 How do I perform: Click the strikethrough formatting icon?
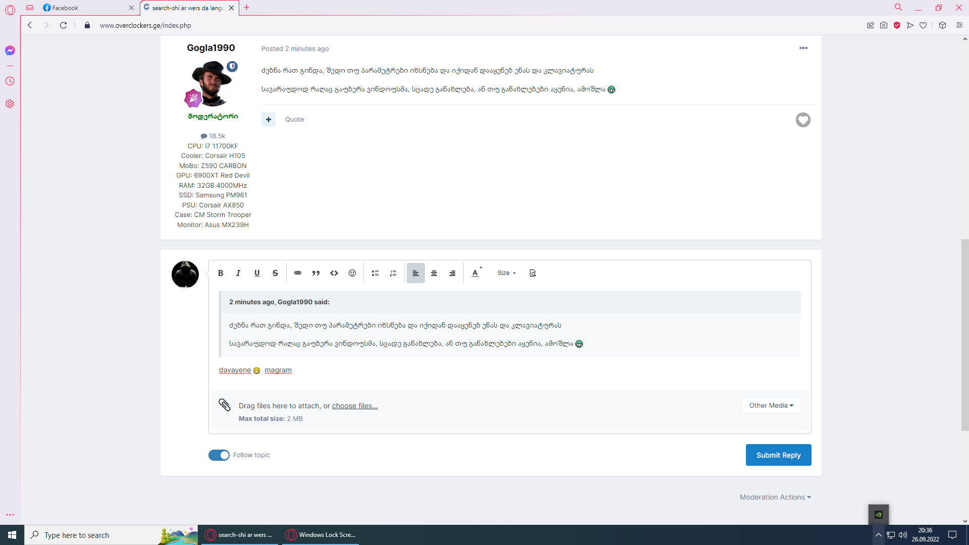coord(275,273)
